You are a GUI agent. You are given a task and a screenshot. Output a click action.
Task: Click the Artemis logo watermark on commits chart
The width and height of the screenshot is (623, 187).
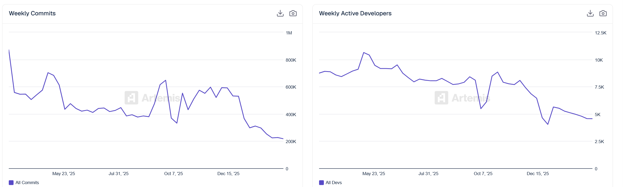coord(132,98)
